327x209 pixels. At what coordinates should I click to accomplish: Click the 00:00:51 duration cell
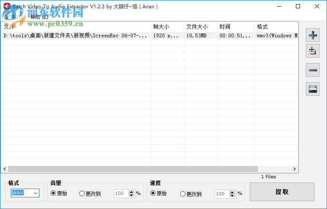click(x=235, y=36)
